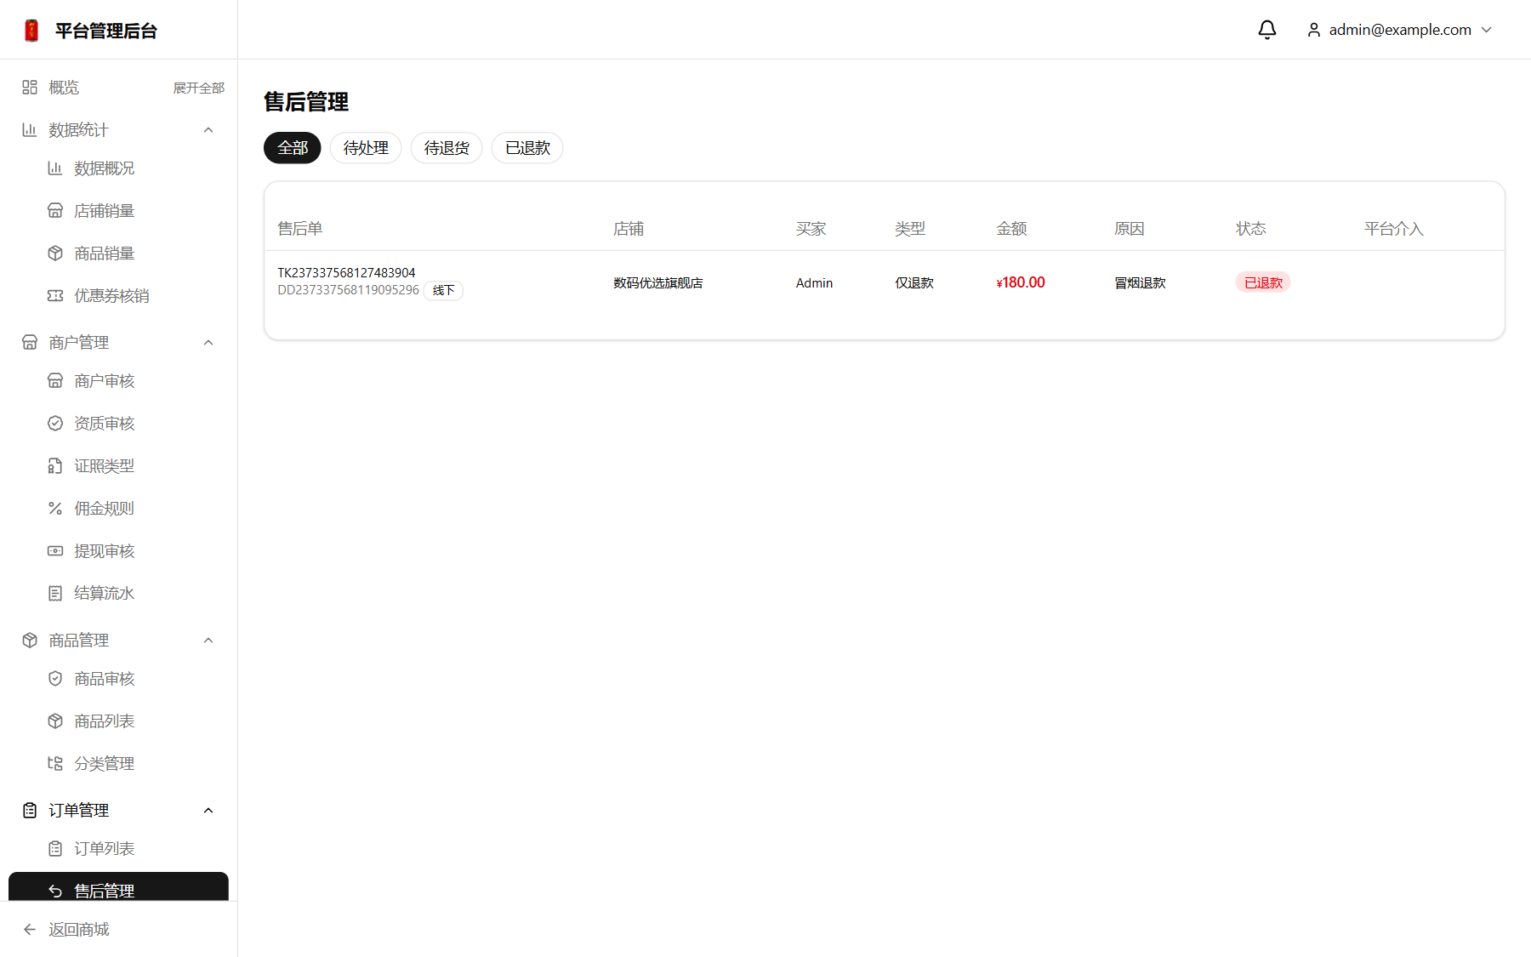Click admin@example.com account label
The image size is (1531, 957).
click(1400, 30)
